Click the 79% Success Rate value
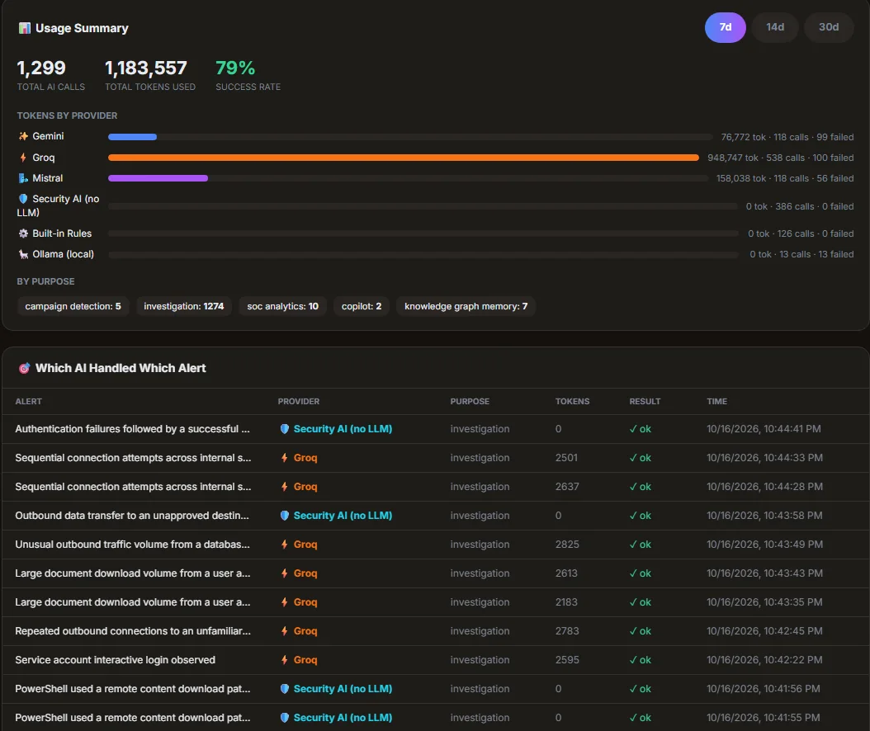 pos(235,68)
